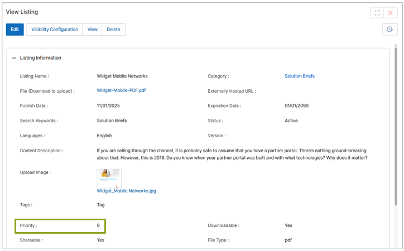Image resolution: width=404 pixels, height=251 pixels.
Task: Click the pdf file type value
Action: [x=288, y=240]
